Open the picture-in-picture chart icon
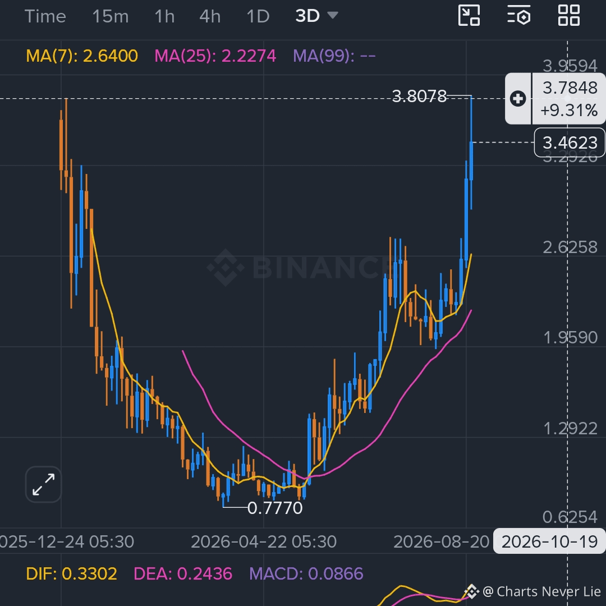Screen dimensions: 606x606 point(469,16)
